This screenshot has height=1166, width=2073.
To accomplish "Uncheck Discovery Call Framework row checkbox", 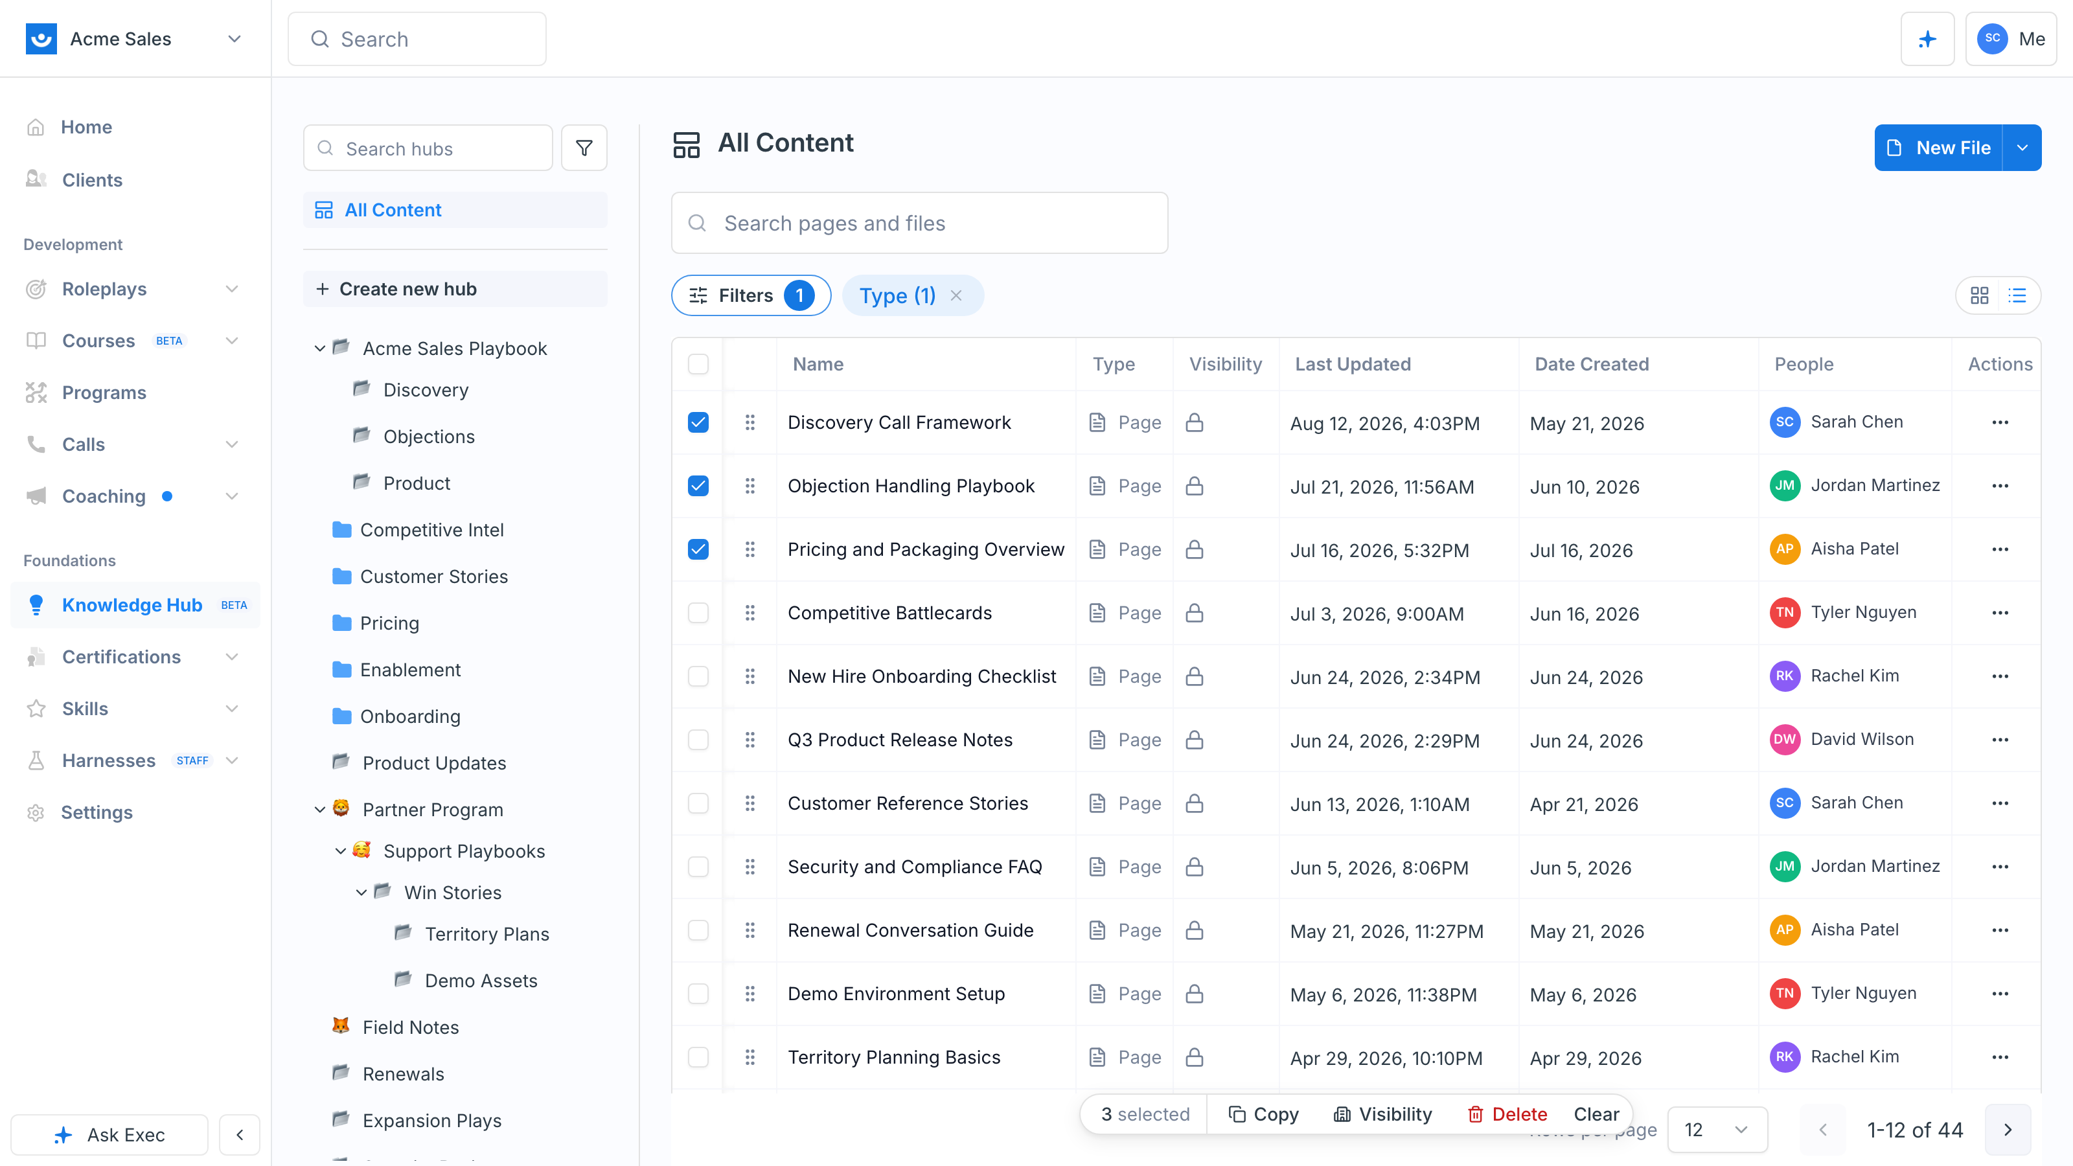I will (x=698, y=422).
